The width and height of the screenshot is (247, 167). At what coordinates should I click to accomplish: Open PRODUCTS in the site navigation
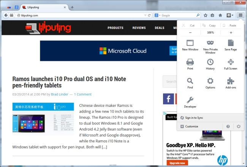pyautogui.click(x=116, y=28)
